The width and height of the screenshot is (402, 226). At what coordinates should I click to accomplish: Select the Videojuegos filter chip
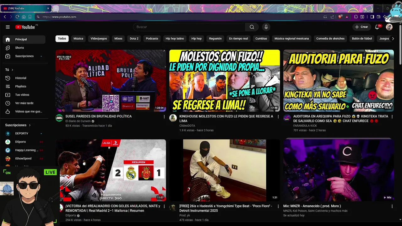coord(99,39)
